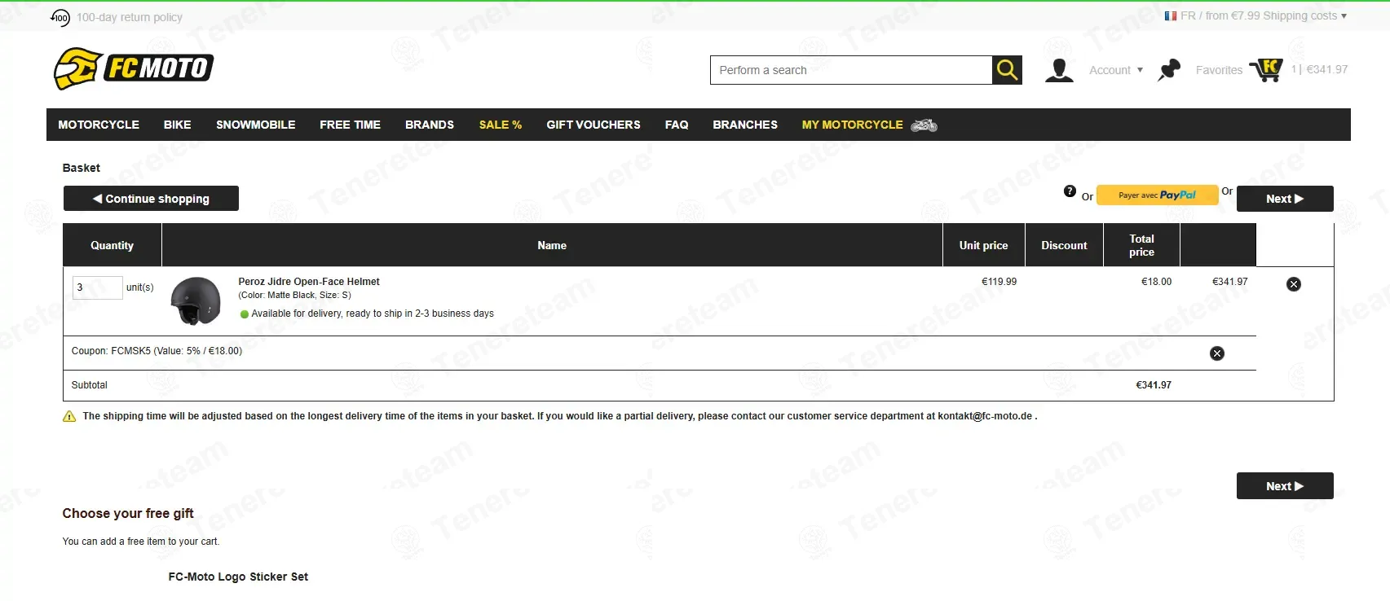Click the Account text link
1390x601 pixels.
(1110, 70)
